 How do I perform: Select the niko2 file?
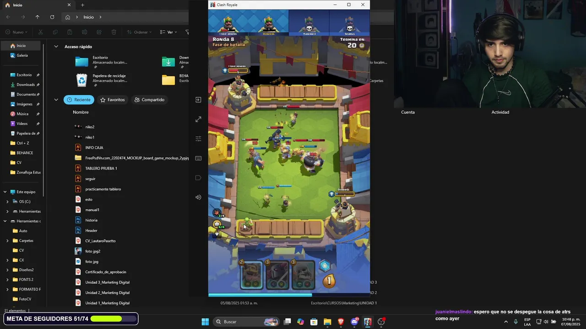pyautogui.click(x=90, y=127)
